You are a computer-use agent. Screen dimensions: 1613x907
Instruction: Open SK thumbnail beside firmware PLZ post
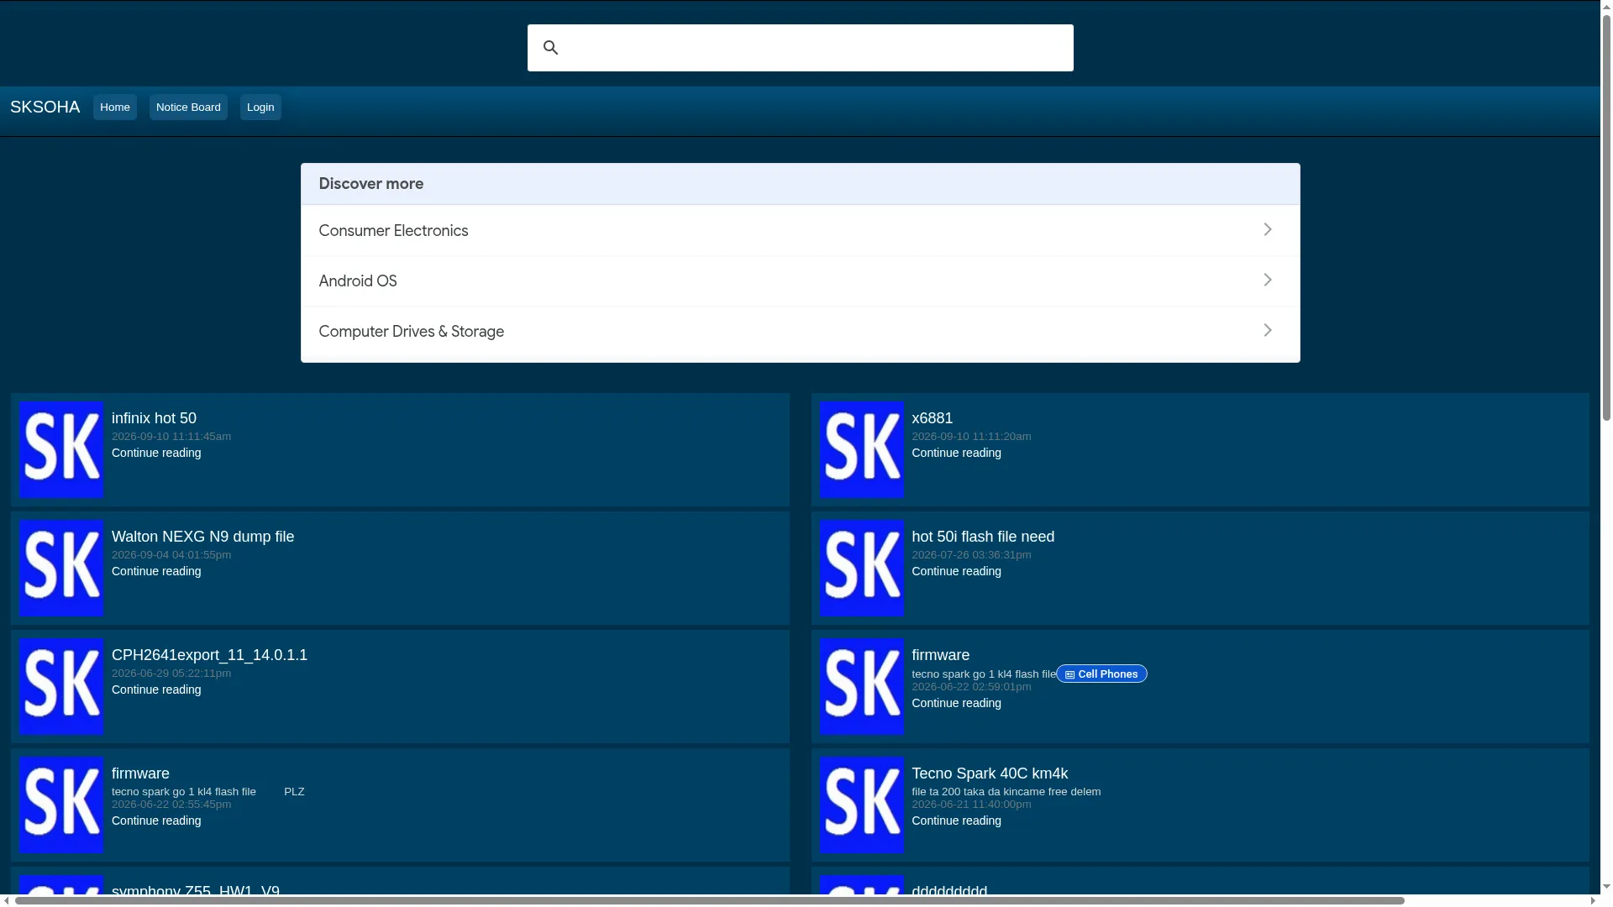(61, 805)
